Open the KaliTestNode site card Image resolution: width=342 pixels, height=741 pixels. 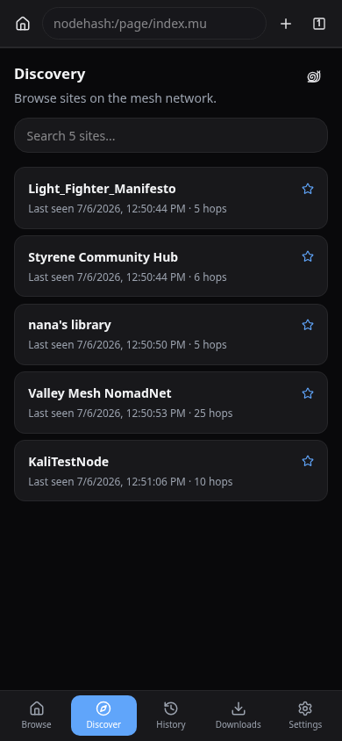171,471
